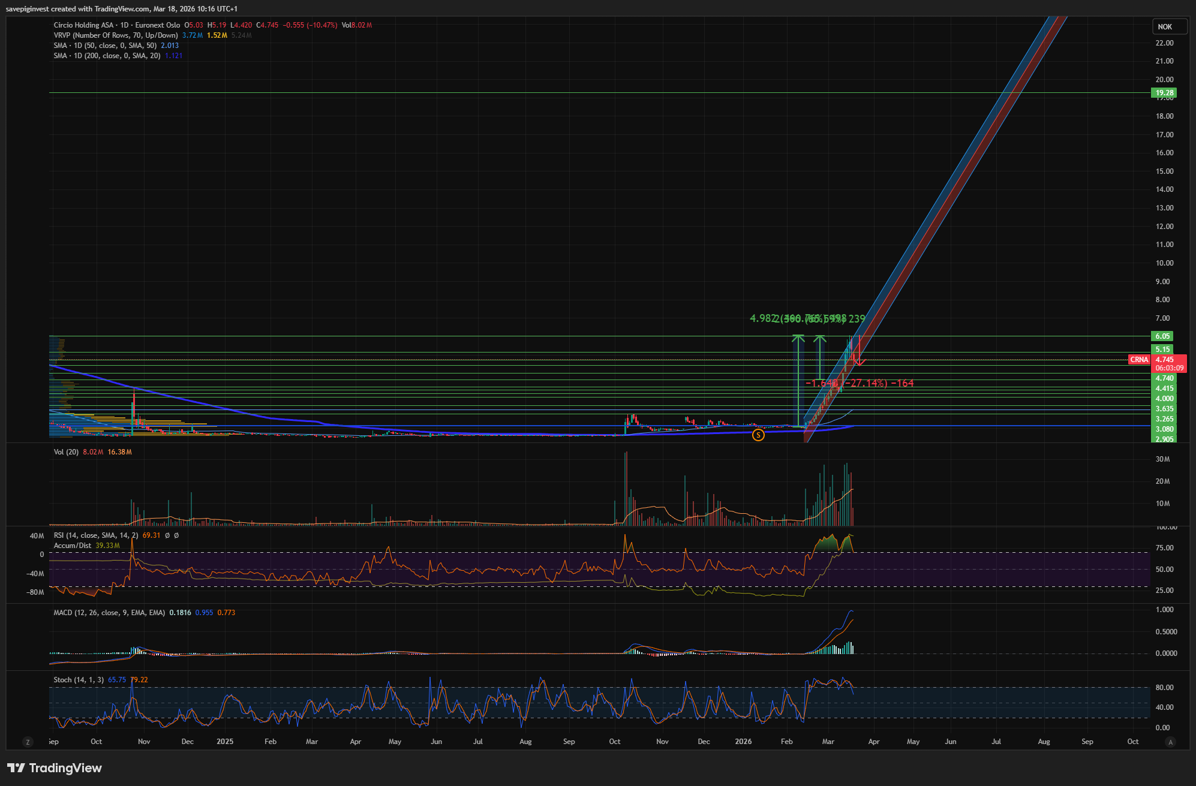Click the TradingView logo at bottom left

[54, 768]
